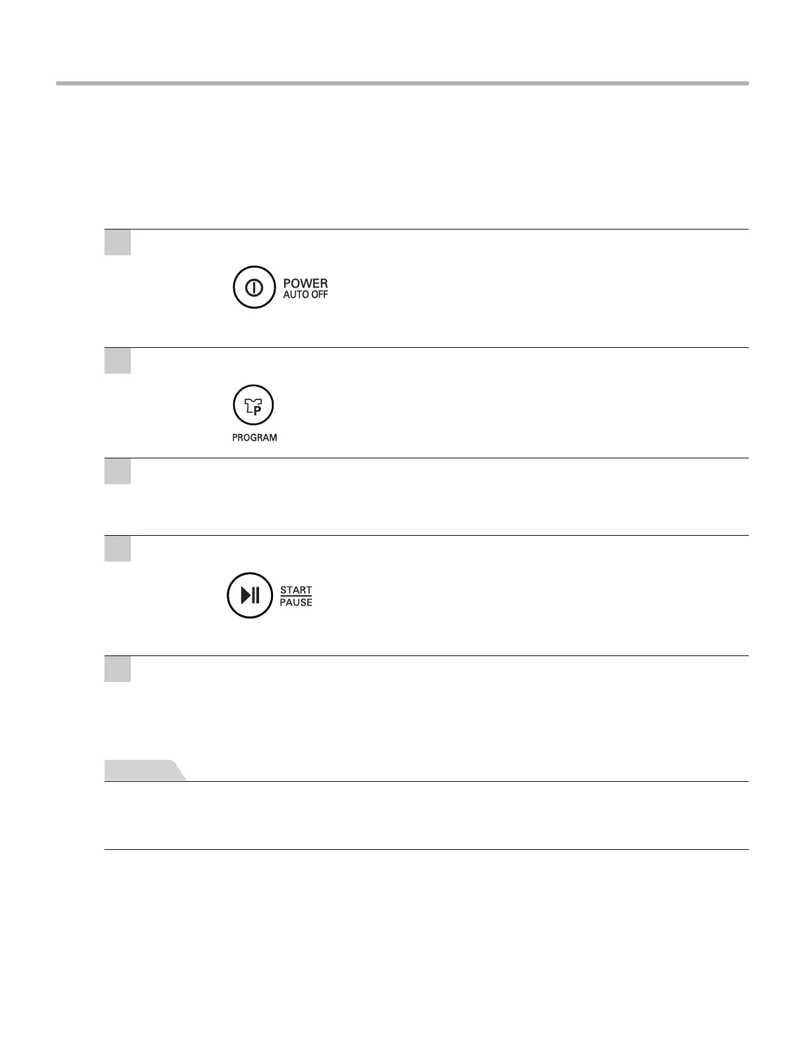Click the PROGRAM caption below the shirt icon
The image size is (805, 1049).
click(x=254, y=438)
